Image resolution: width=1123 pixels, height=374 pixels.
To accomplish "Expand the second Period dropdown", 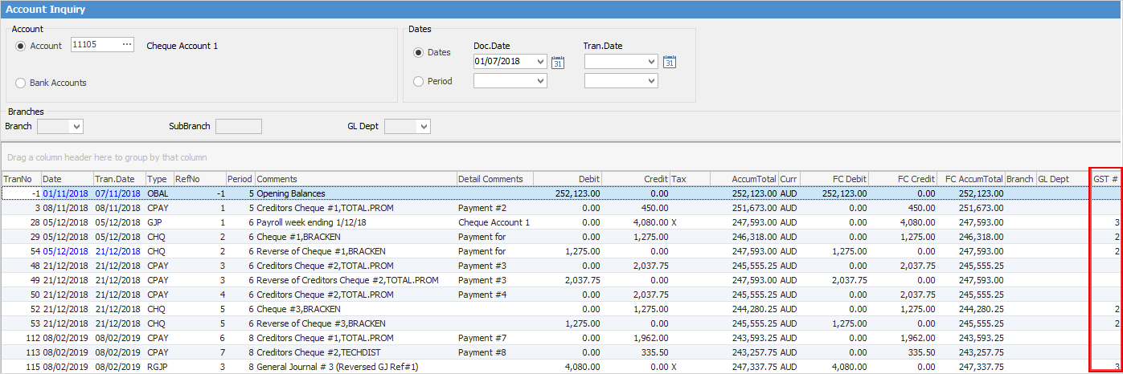I will point(651,81).
